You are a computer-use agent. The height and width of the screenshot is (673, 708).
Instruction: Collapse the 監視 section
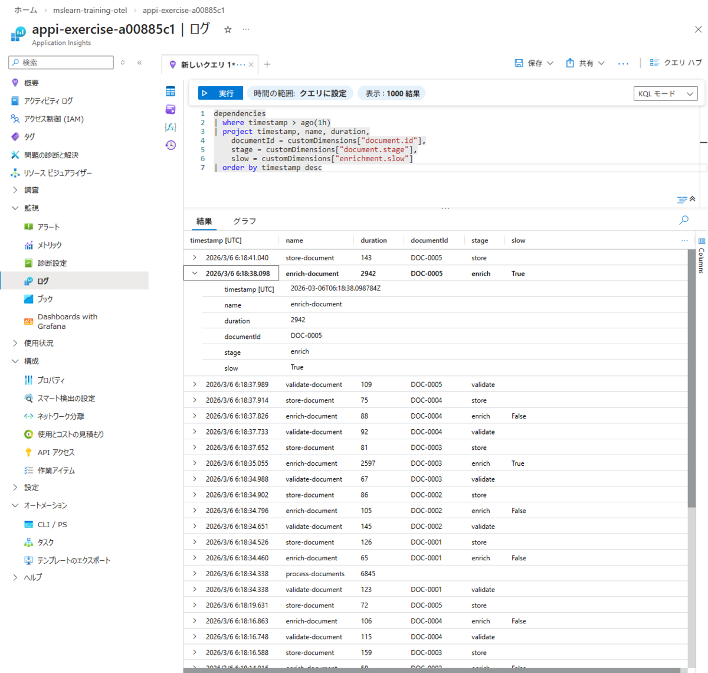(15, 208)
